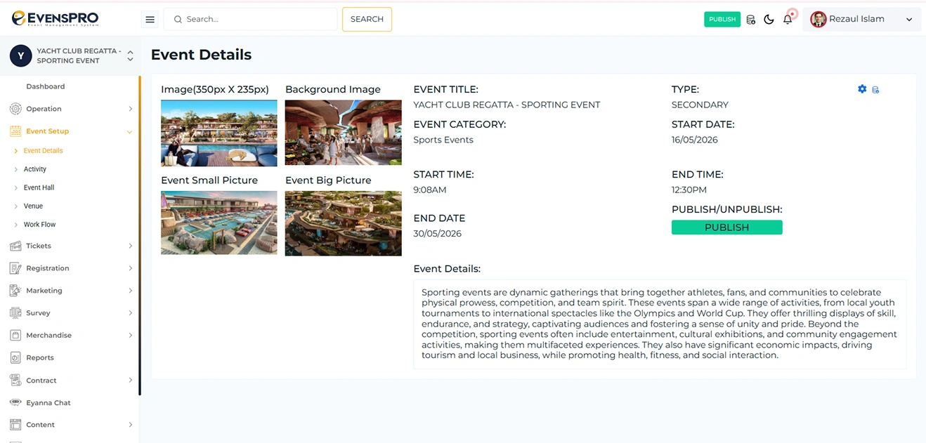Click the Event Details description text box
This screenshot has width=926, height=443.
[660, 324]
